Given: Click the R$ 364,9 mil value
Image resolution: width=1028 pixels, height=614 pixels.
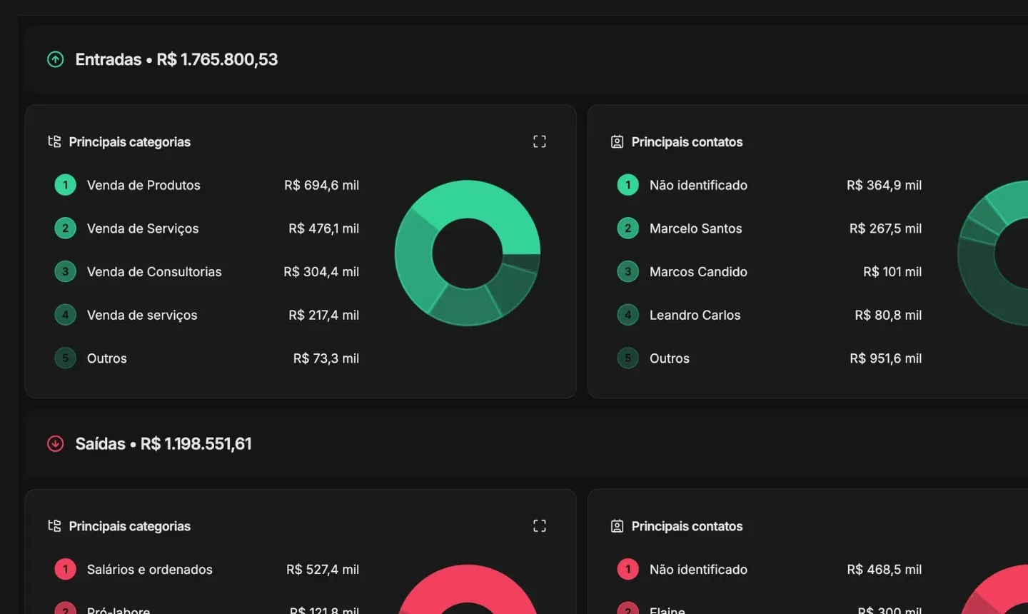Looking at the screenshot, I should pos(884,185).
